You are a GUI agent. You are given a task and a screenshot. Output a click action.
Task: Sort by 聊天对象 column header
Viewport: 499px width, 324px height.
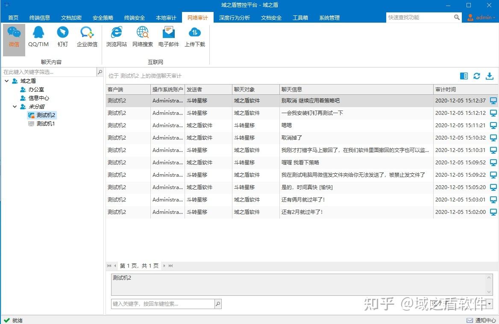pos(256,90)
